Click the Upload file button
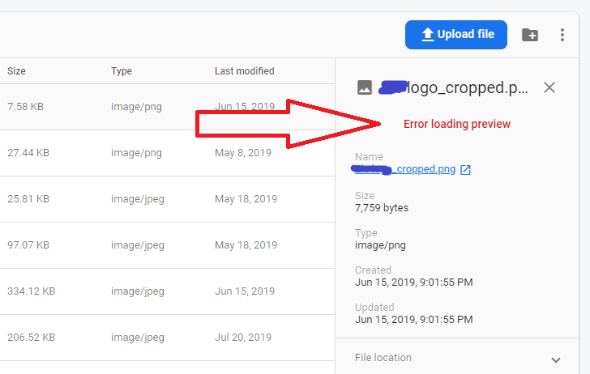This screenshot has width=590, height=374. pyautogui.click(x=456, y=35)
